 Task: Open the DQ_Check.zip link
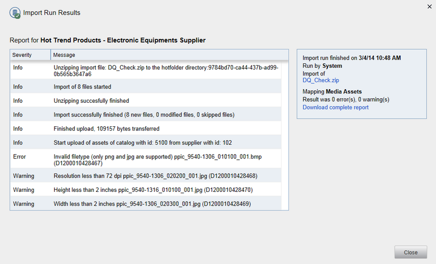tap(321, 80)
